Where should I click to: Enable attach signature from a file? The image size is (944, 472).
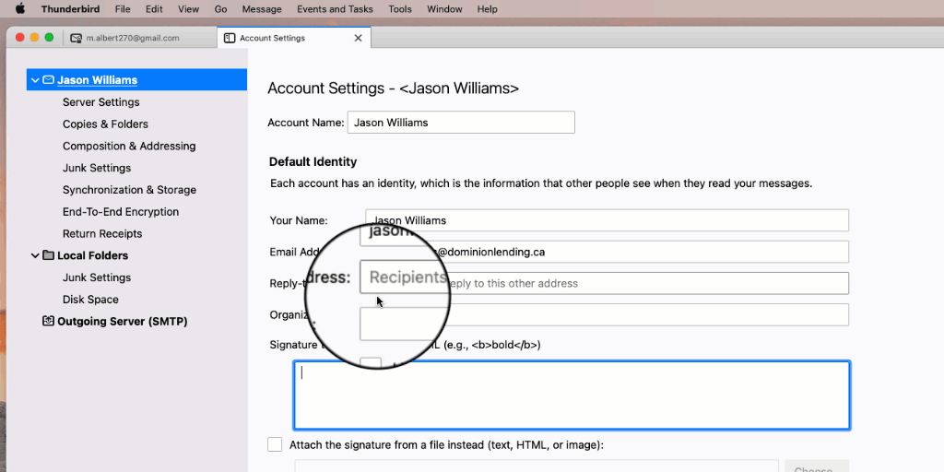(275, 445)
